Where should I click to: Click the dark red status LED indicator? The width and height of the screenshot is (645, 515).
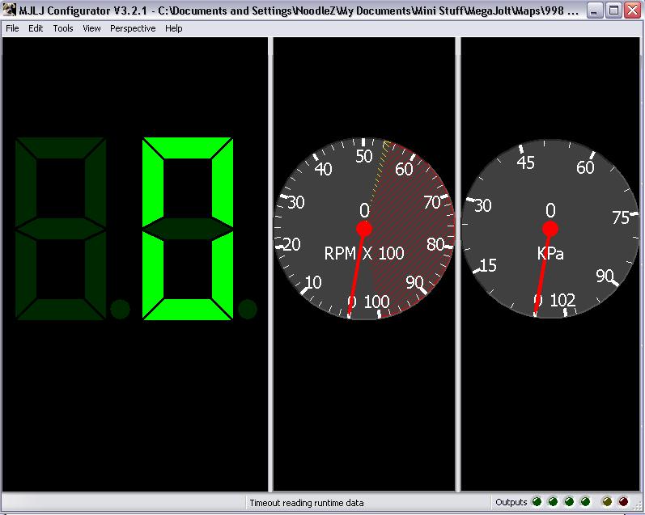(623, 501)
